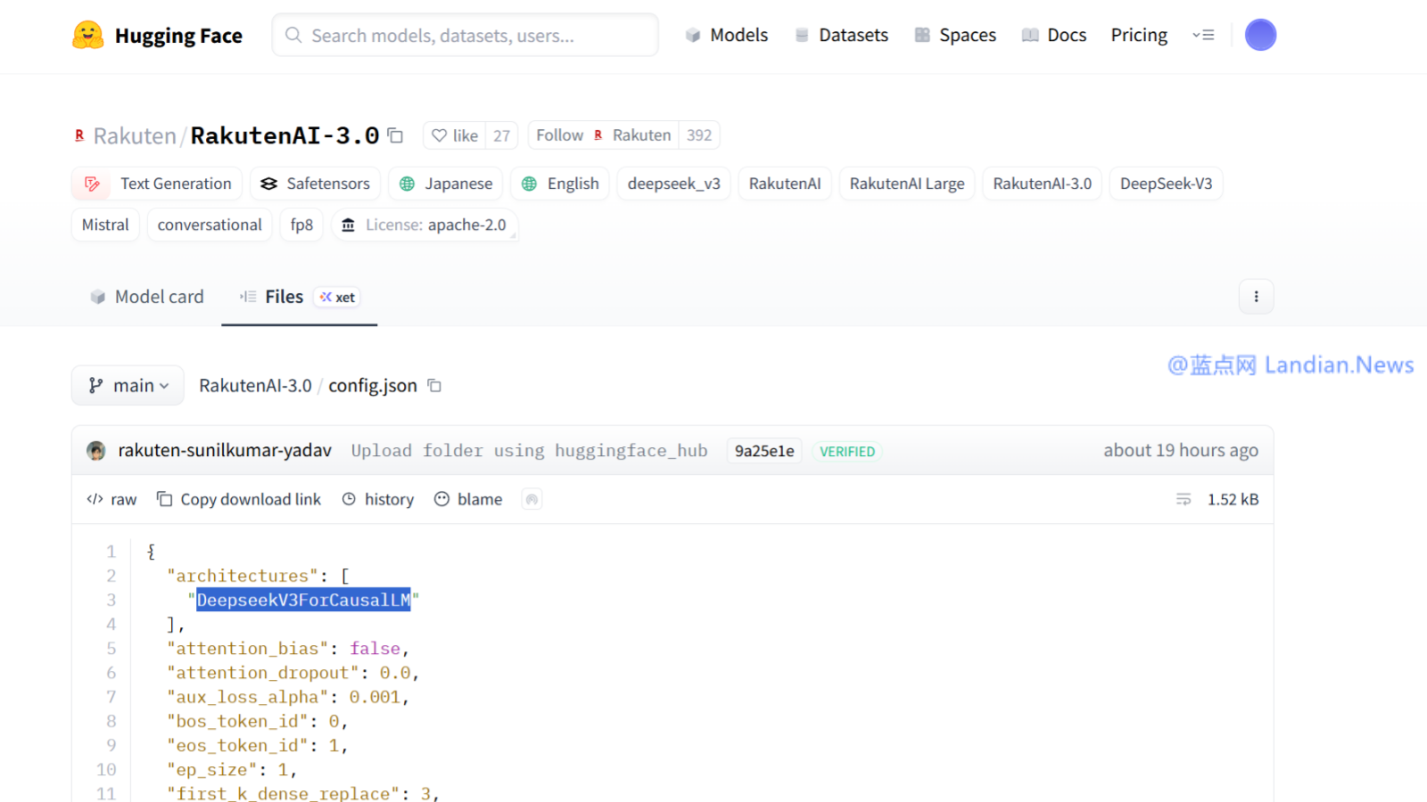Focus the search models input field
Viewport: 1427px width, 802px height.
coord(464,36)
